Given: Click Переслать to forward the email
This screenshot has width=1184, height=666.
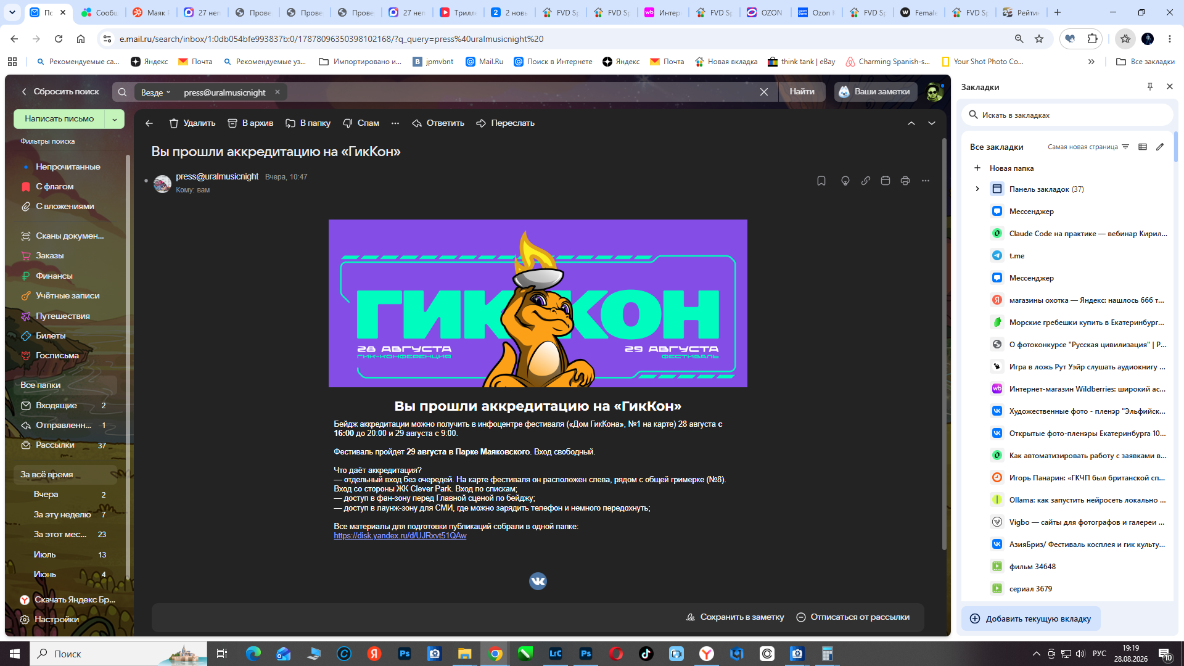Looking at the screenshot, I should pos(506,123).
